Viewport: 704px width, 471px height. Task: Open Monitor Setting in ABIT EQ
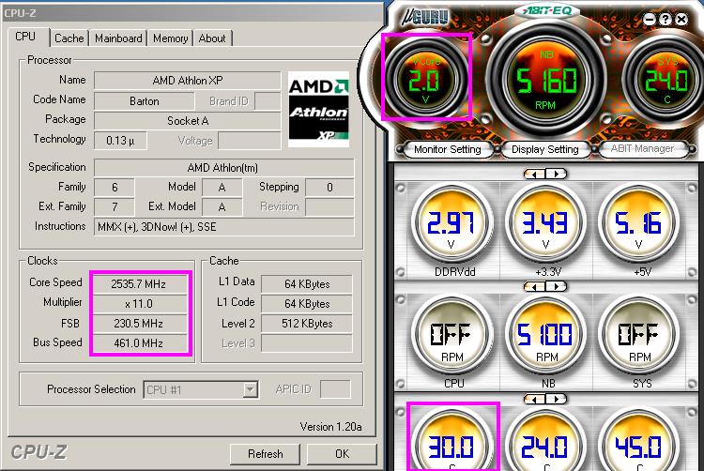[447, 149]
